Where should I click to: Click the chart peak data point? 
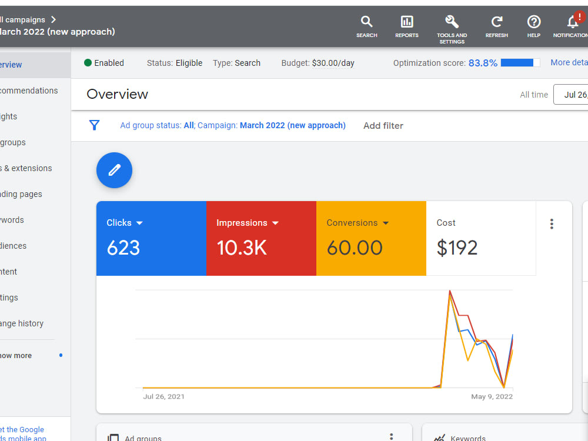coord(450,291)
